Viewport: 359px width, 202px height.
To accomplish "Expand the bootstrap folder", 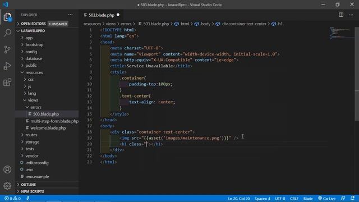I will tap(34, 45).
